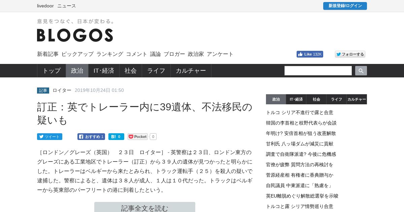Open the 新規登録/ログイン button
This screenshot has height=212, width=404.
345,6
